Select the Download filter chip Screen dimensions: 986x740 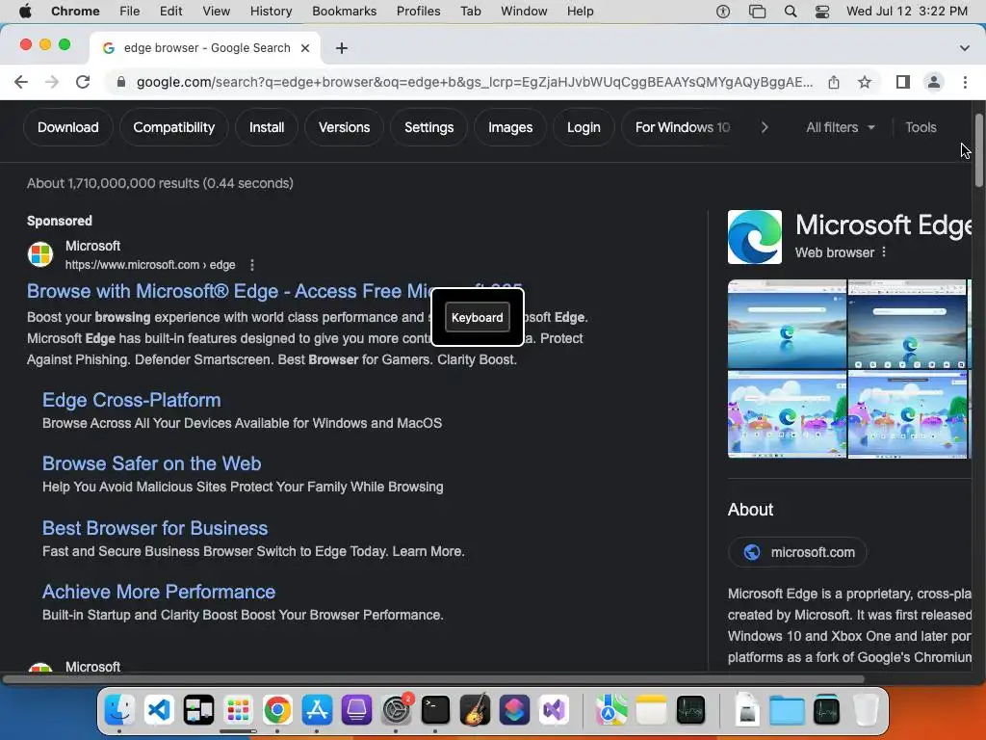pyautogui.click(x=68, y=127)
